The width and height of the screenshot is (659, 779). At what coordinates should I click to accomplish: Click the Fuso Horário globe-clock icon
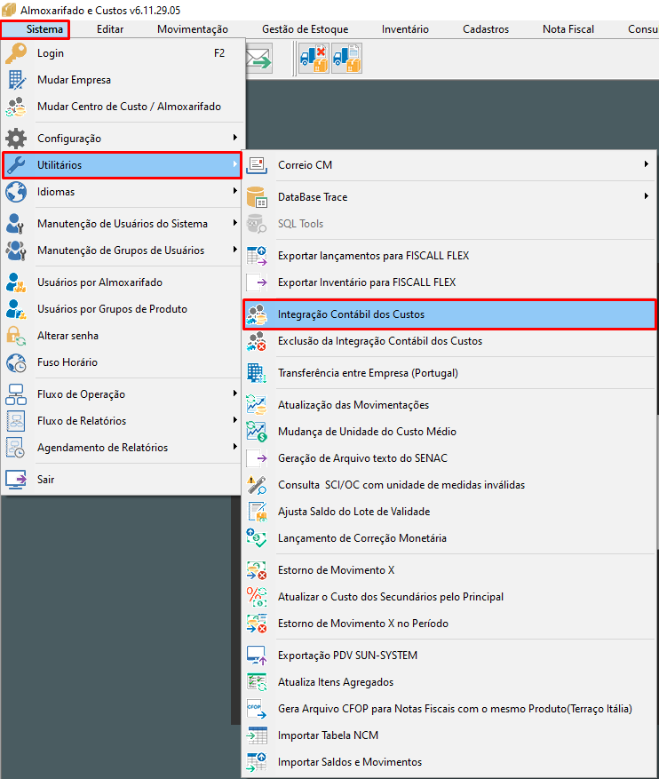point(16,362)
